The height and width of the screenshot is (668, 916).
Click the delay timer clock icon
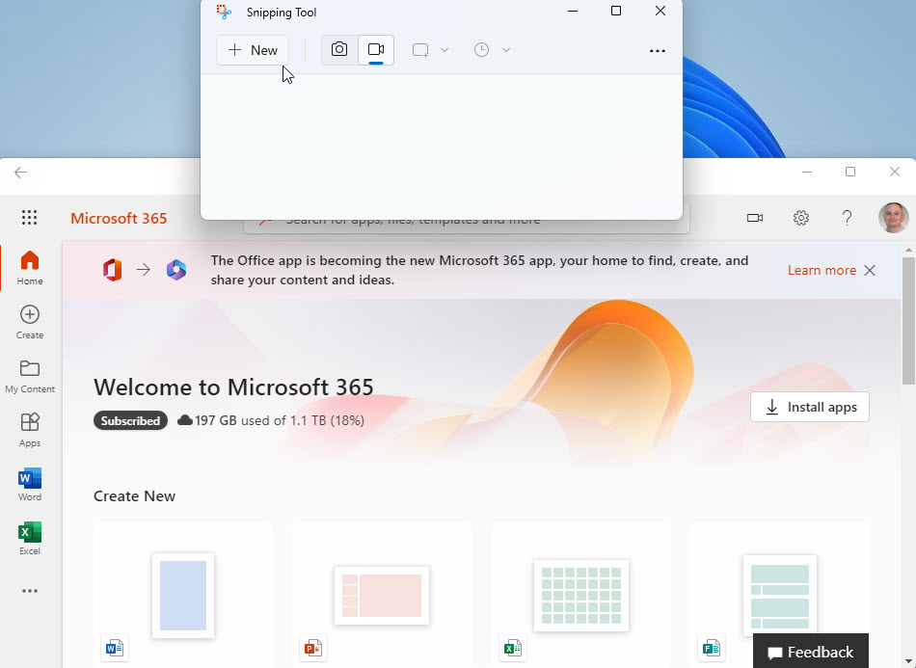click(x=481, y=50)
